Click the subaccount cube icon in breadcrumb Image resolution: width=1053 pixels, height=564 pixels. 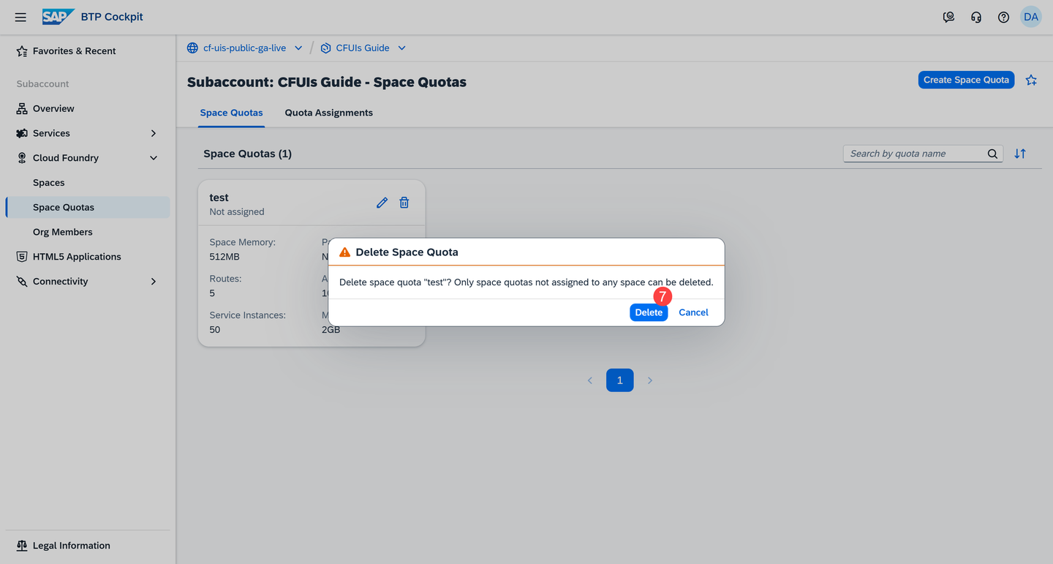click(326, 48)
